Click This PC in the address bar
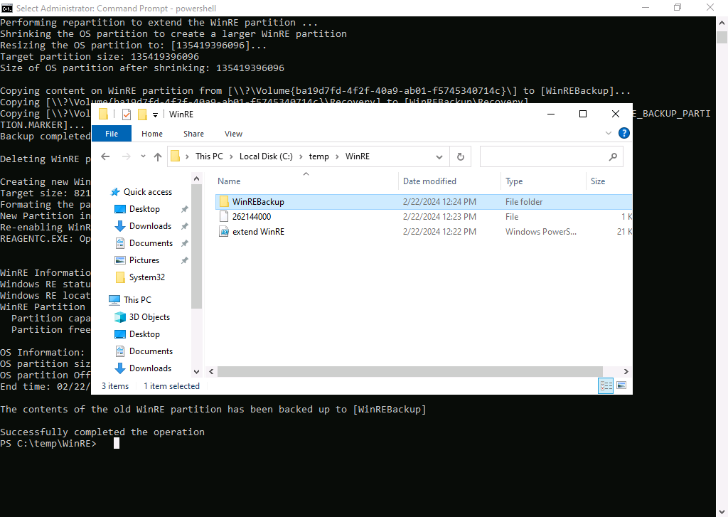The height and width of the screenshot is (517, 728). tap(209, 156)
